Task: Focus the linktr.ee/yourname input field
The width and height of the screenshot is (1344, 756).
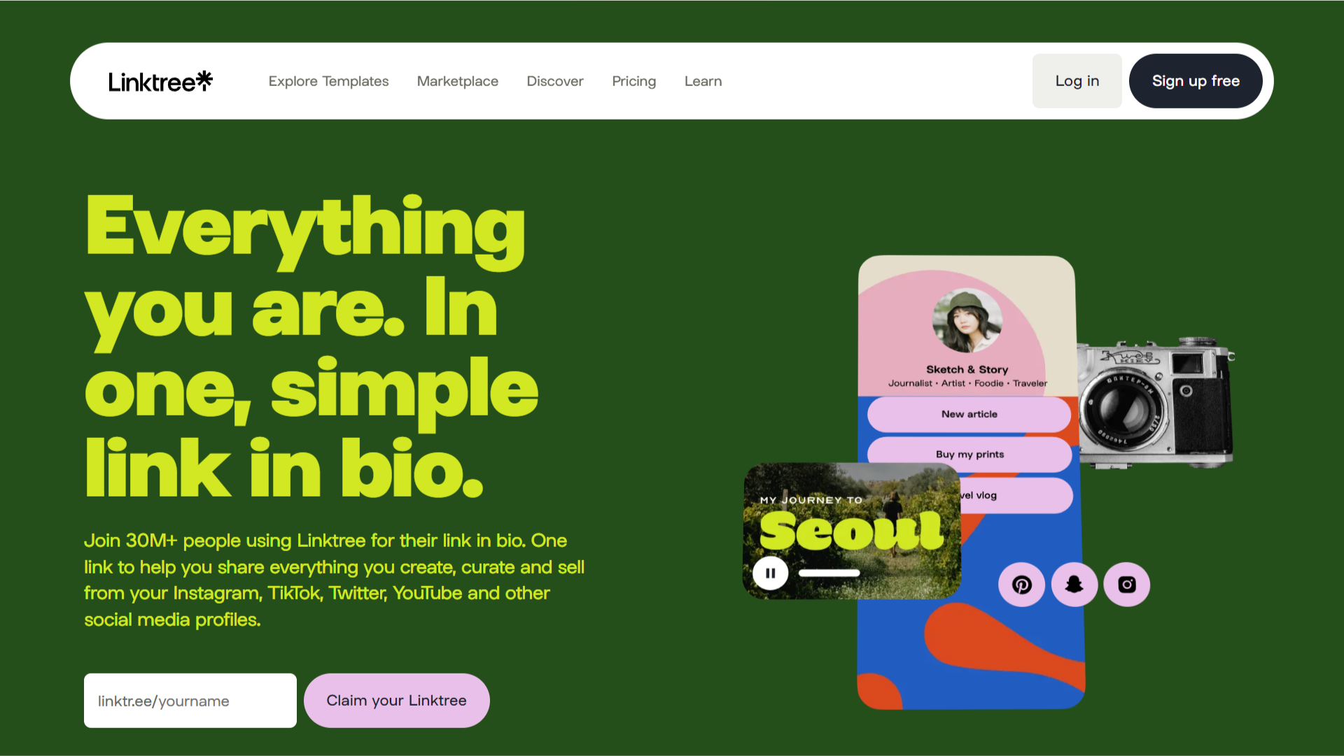Action: (190, 701)
